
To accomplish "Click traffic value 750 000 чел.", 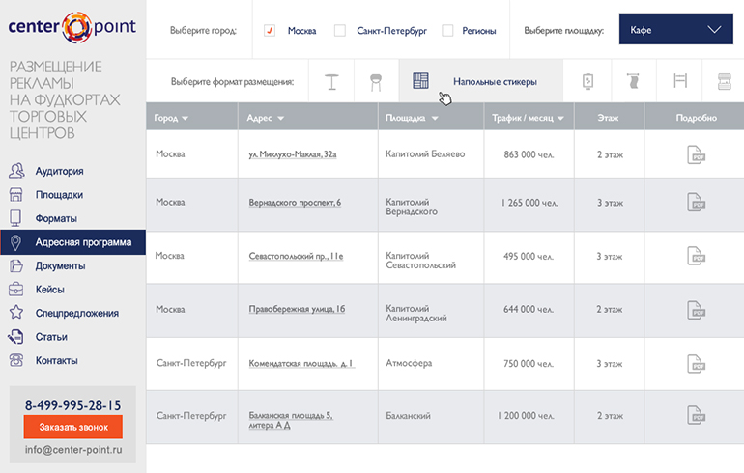I will [529, 364].
